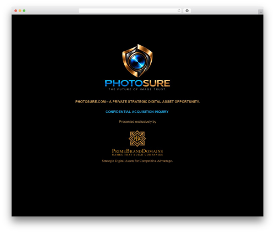Click "Strategic Digital Assets for Competitive Advantage" text
This screenshot has height=233, width=275.
[137, 161]
